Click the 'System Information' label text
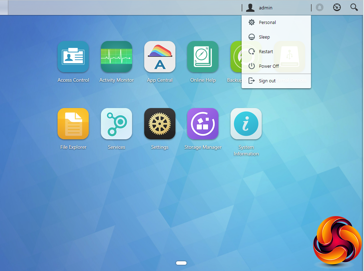364x271 pixels. click(246, 150)
